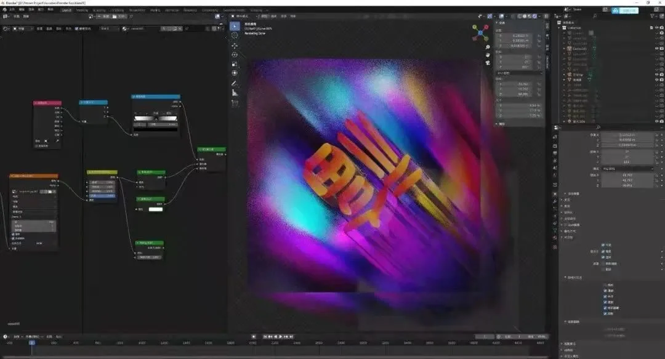This screenshot has height=359, width=665.
Task: Open the node editor type dropdown
Action: (x=6, y=28)
